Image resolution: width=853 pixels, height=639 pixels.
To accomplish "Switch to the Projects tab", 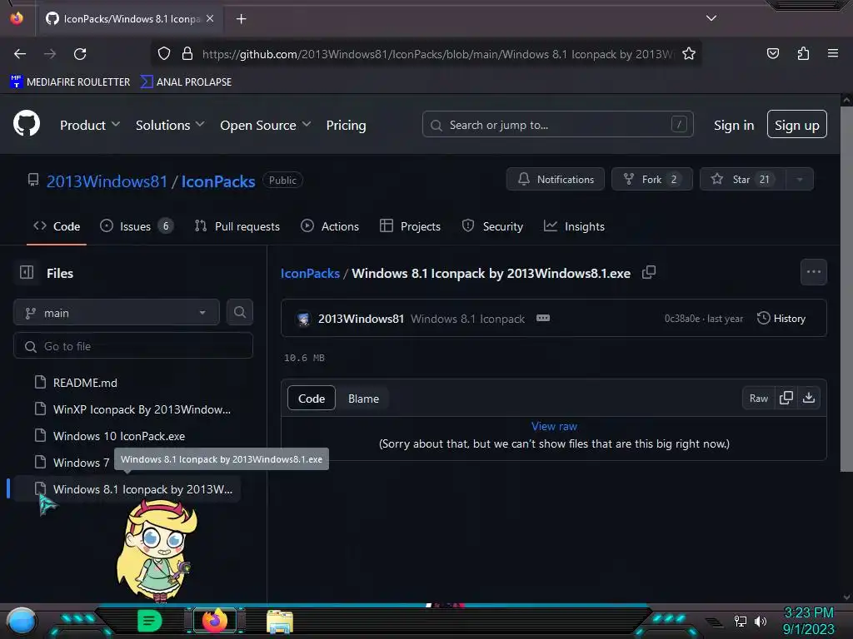I will 410,226.
